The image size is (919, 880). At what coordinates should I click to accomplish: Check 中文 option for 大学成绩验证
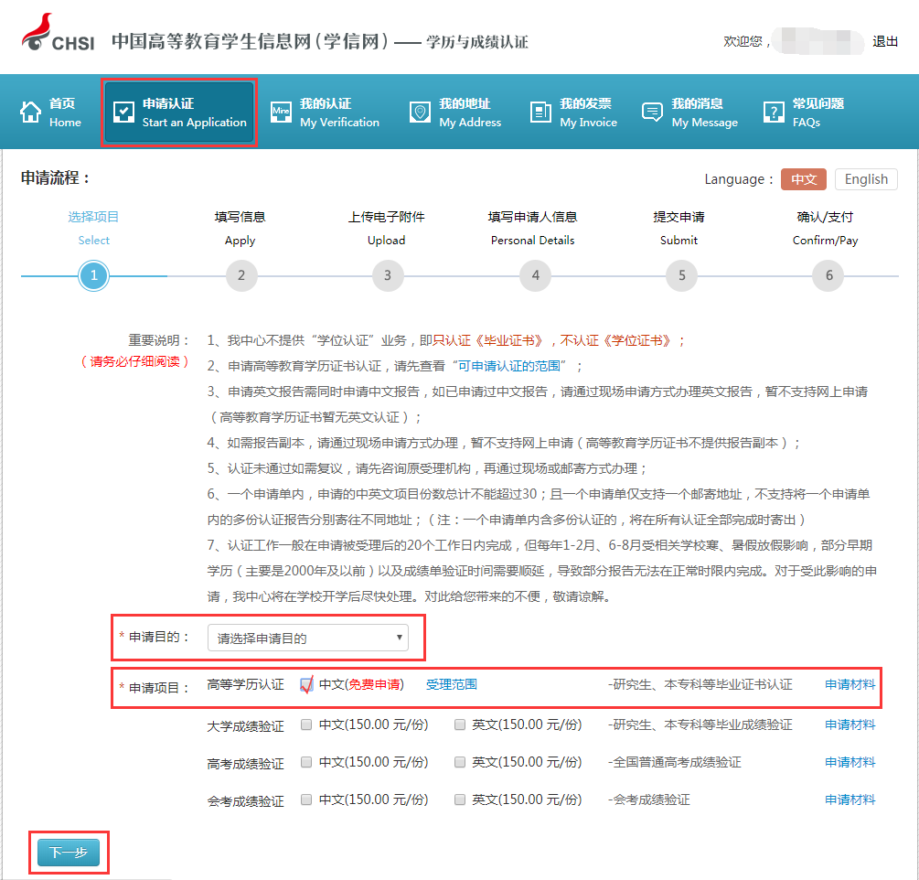point(307,724)
